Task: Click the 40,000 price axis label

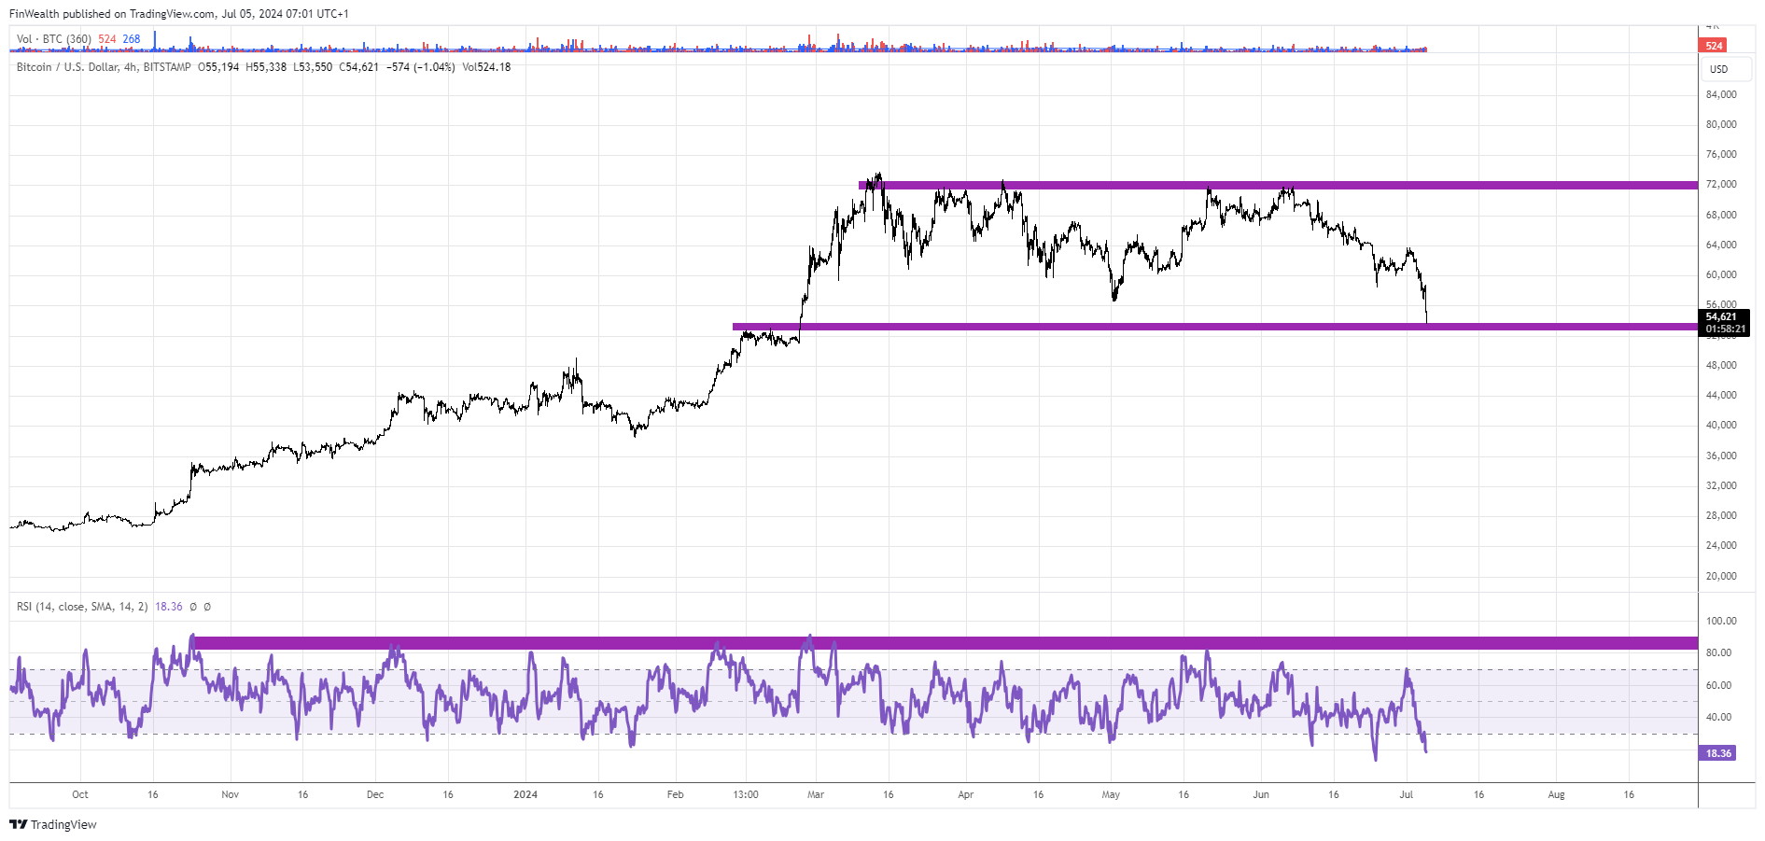Action: (x=1721, y=425)
